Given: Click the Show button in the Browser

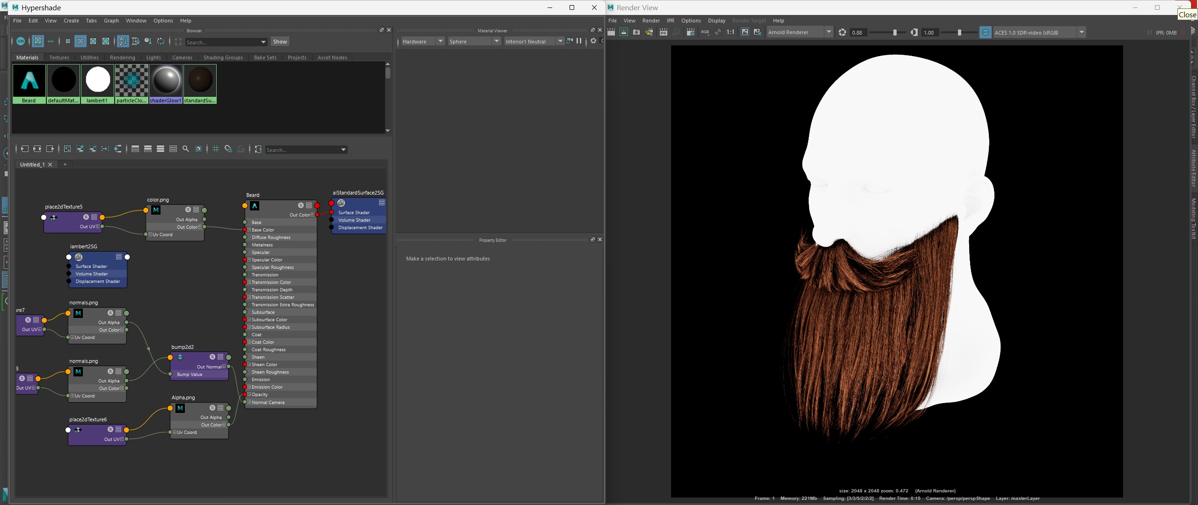Looking at the screenshot, I should point(280,42).
